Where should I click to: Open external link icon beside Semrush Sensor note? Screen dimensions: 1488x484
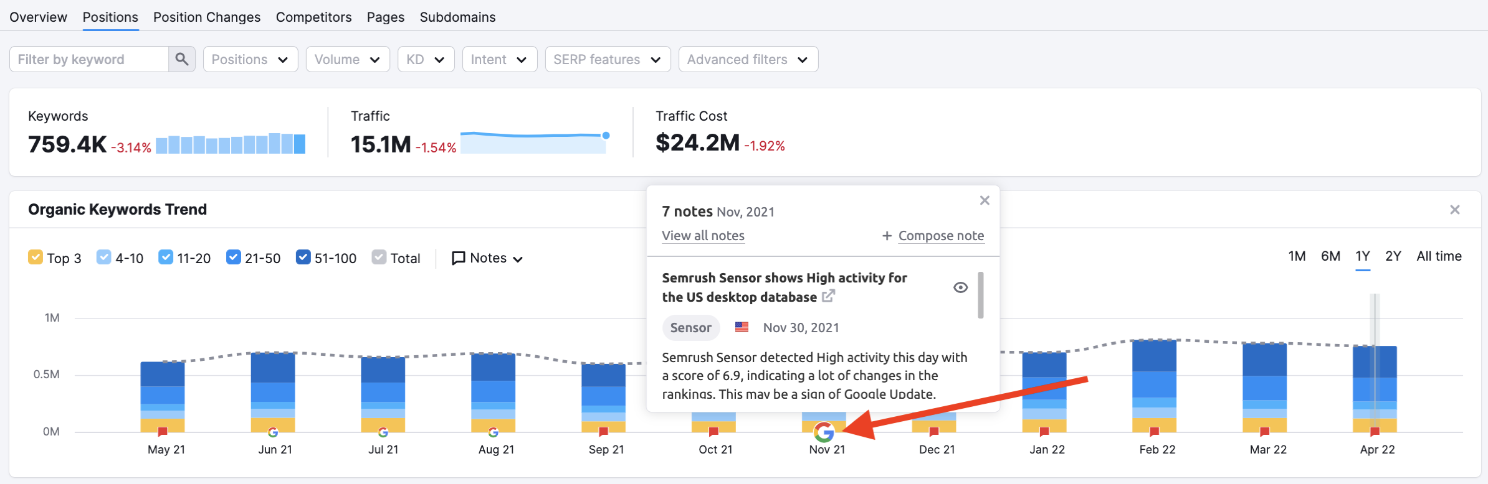(x=828, y=297)
